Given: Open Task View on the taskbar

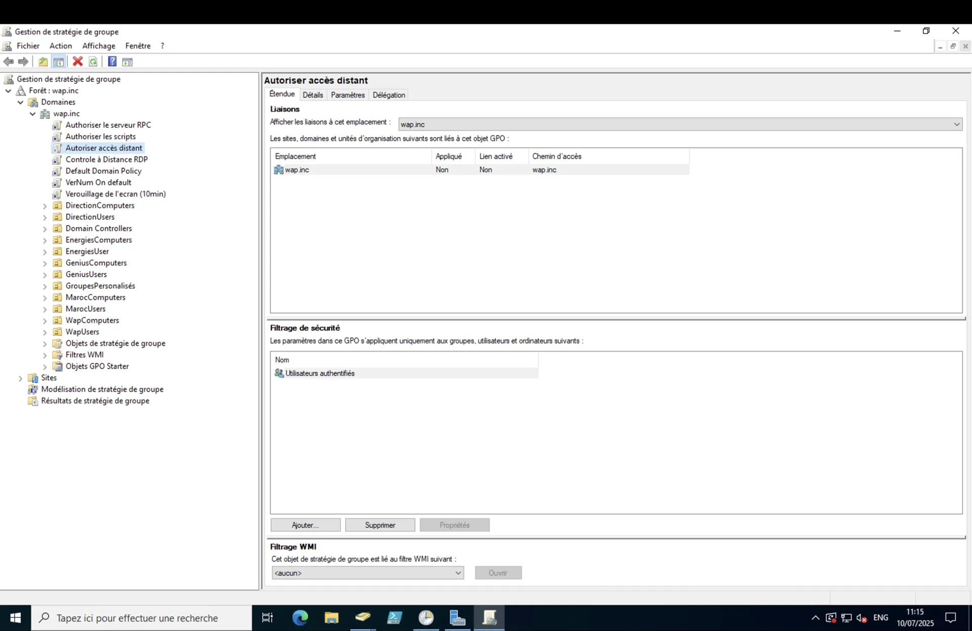Looking at the screenshot, I should (x=267, y=618).
